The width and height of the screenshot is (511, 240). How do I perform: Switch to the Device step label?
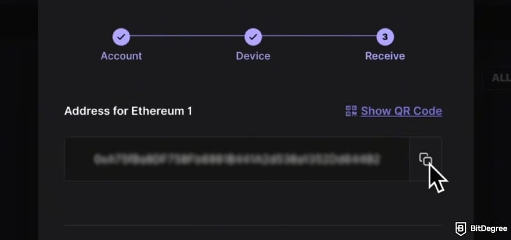(x=253, y=56)
